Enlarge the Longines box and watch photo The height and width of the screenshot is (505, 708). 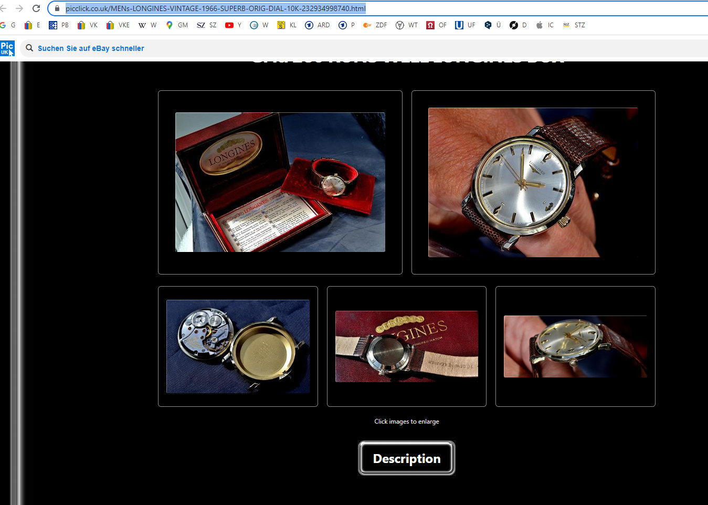coord(280,182)
